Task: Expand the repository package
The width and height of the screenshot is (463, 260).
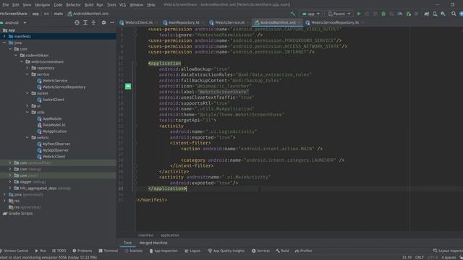Action: [27, 68]
